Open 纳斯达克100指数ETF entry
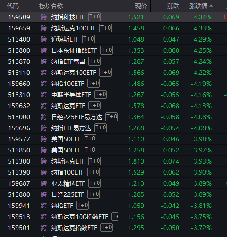 [x=80, y=217]
